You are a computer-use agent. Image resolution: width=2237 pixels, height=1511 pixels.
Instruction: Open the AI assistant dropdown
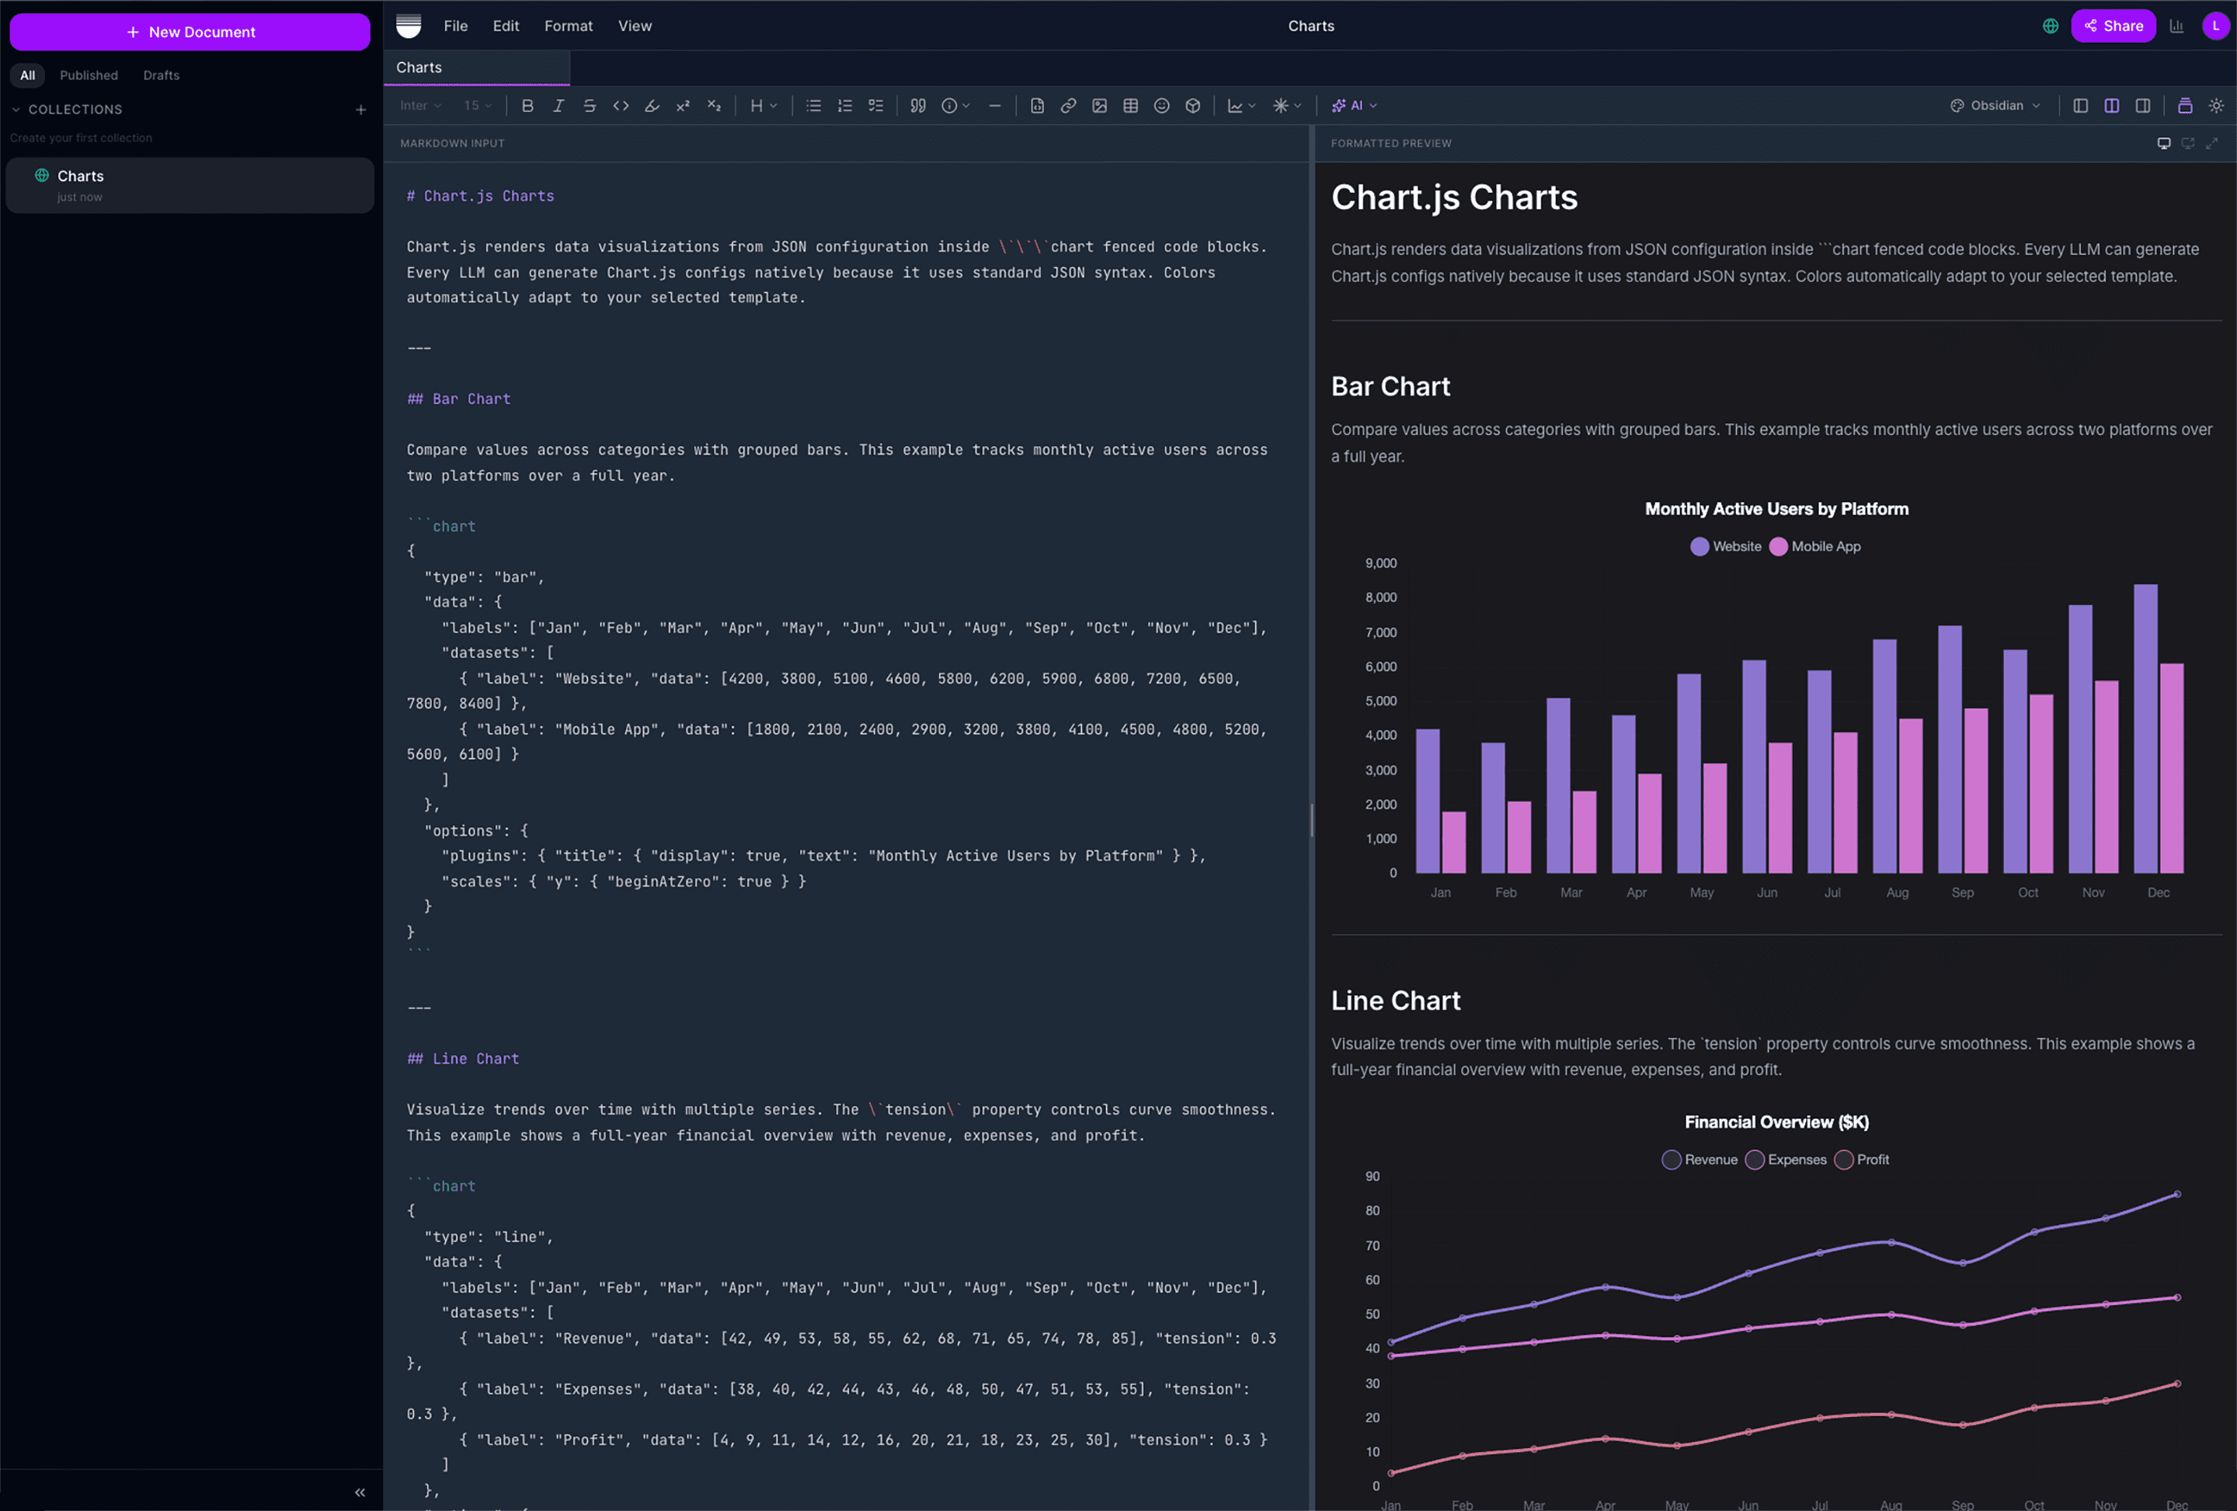pyautogui.click(x=1355, y=106)
